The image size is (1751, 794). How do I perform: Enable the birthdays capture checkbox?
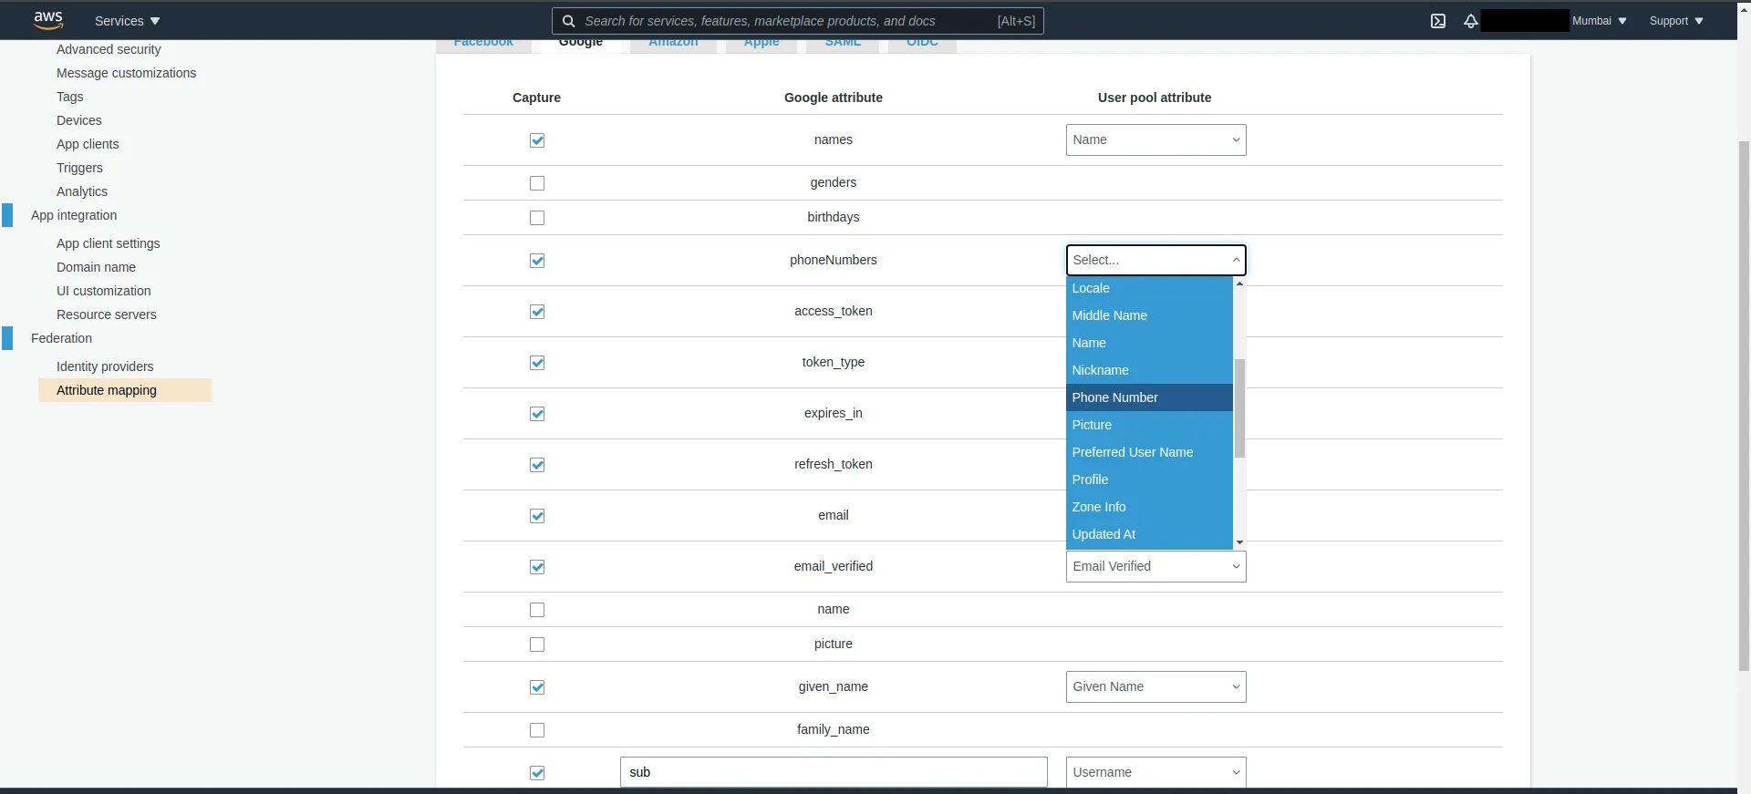[x=537, y=218]
